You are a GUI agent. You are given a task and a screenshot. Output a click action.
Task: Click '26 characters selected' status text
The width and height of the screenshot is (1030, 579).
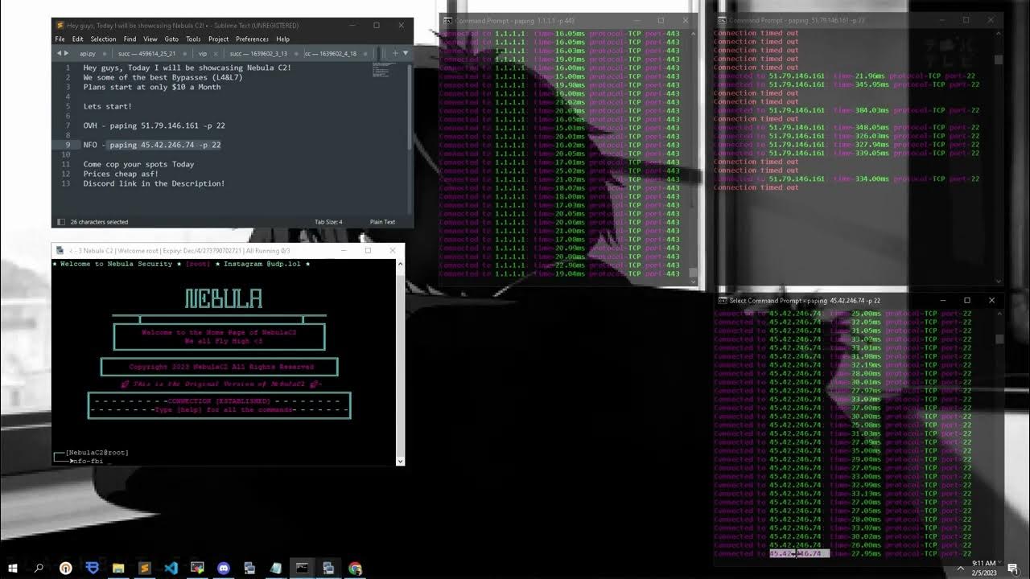point(99,222)
